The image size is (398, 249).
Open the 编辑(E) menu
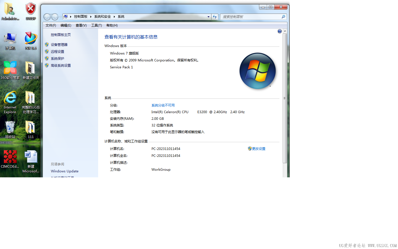point(66,25)
